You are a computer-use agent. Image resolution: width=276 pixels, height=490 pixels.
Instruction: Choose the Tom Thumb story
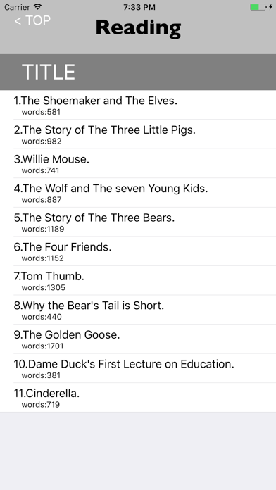click(138, 280)
